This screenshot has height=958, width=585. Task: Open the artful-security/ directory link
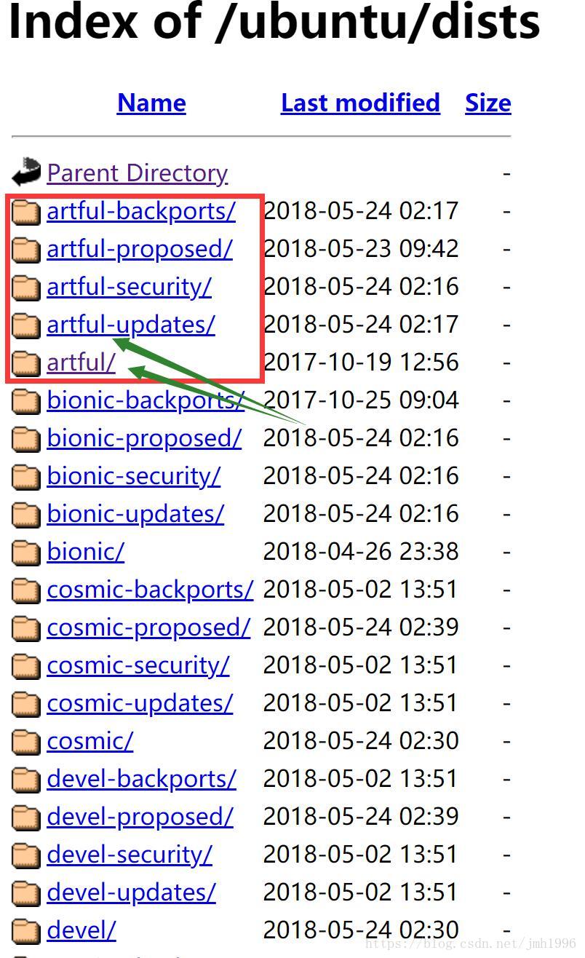click(x=129, y=286)
